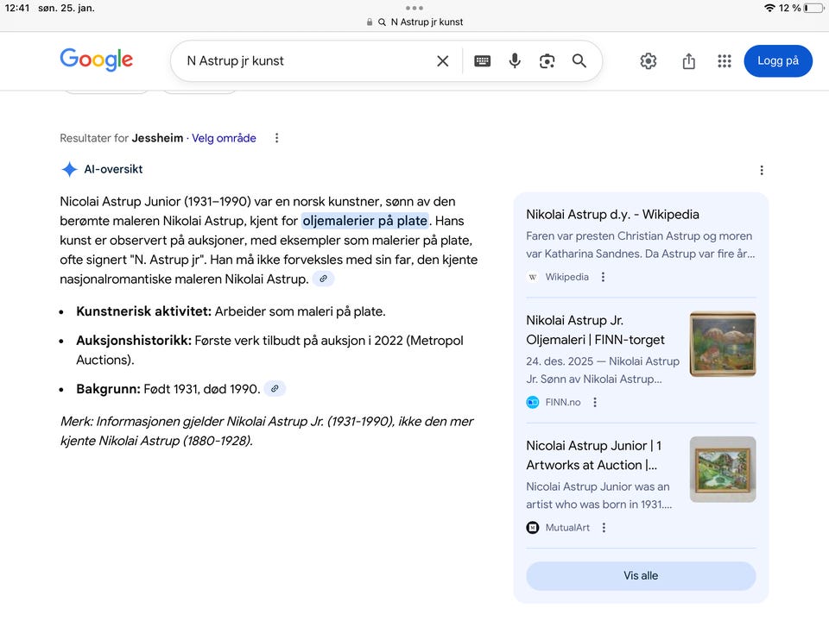
Task: Click in the search field text
Action: tap(235, 60)
